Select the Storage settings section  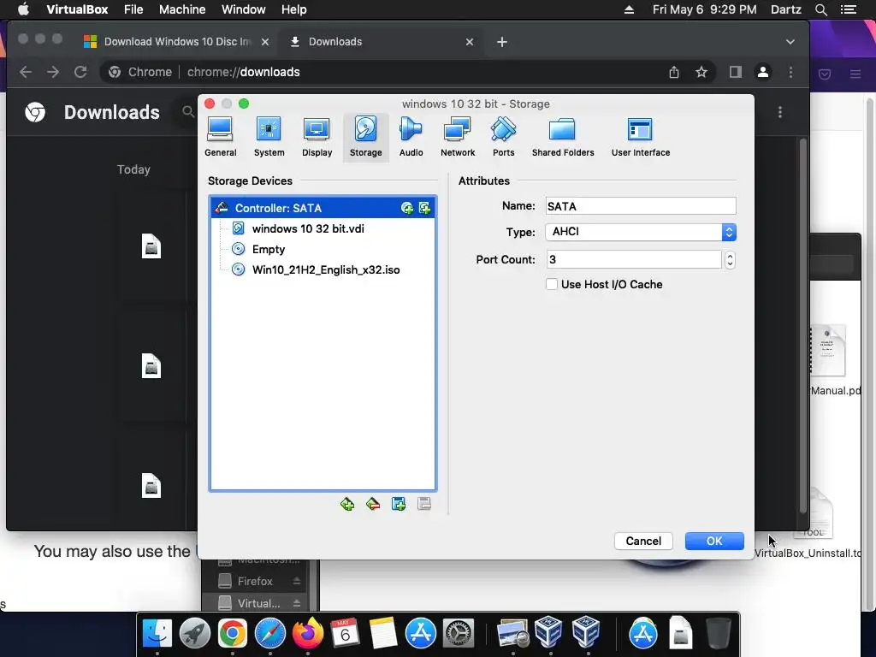tap(365, 138)
